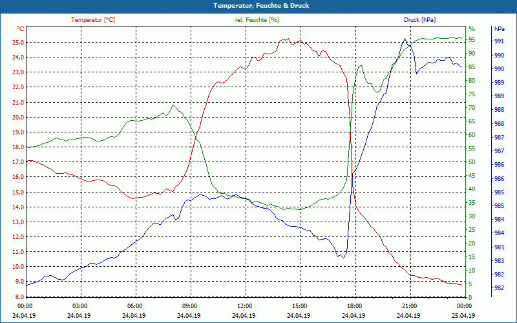Click the green "0" humidity axis tick
The height and width of the screenshot is (323, 517).
470,298
